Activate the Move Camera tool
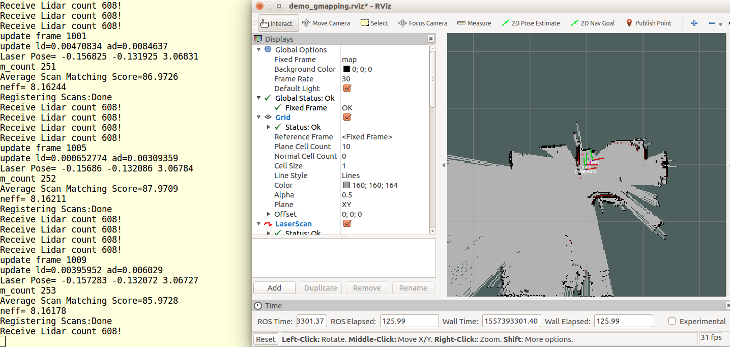Image resolution: width=730 pixels, height=347 pixels. (x=326, y=23)
